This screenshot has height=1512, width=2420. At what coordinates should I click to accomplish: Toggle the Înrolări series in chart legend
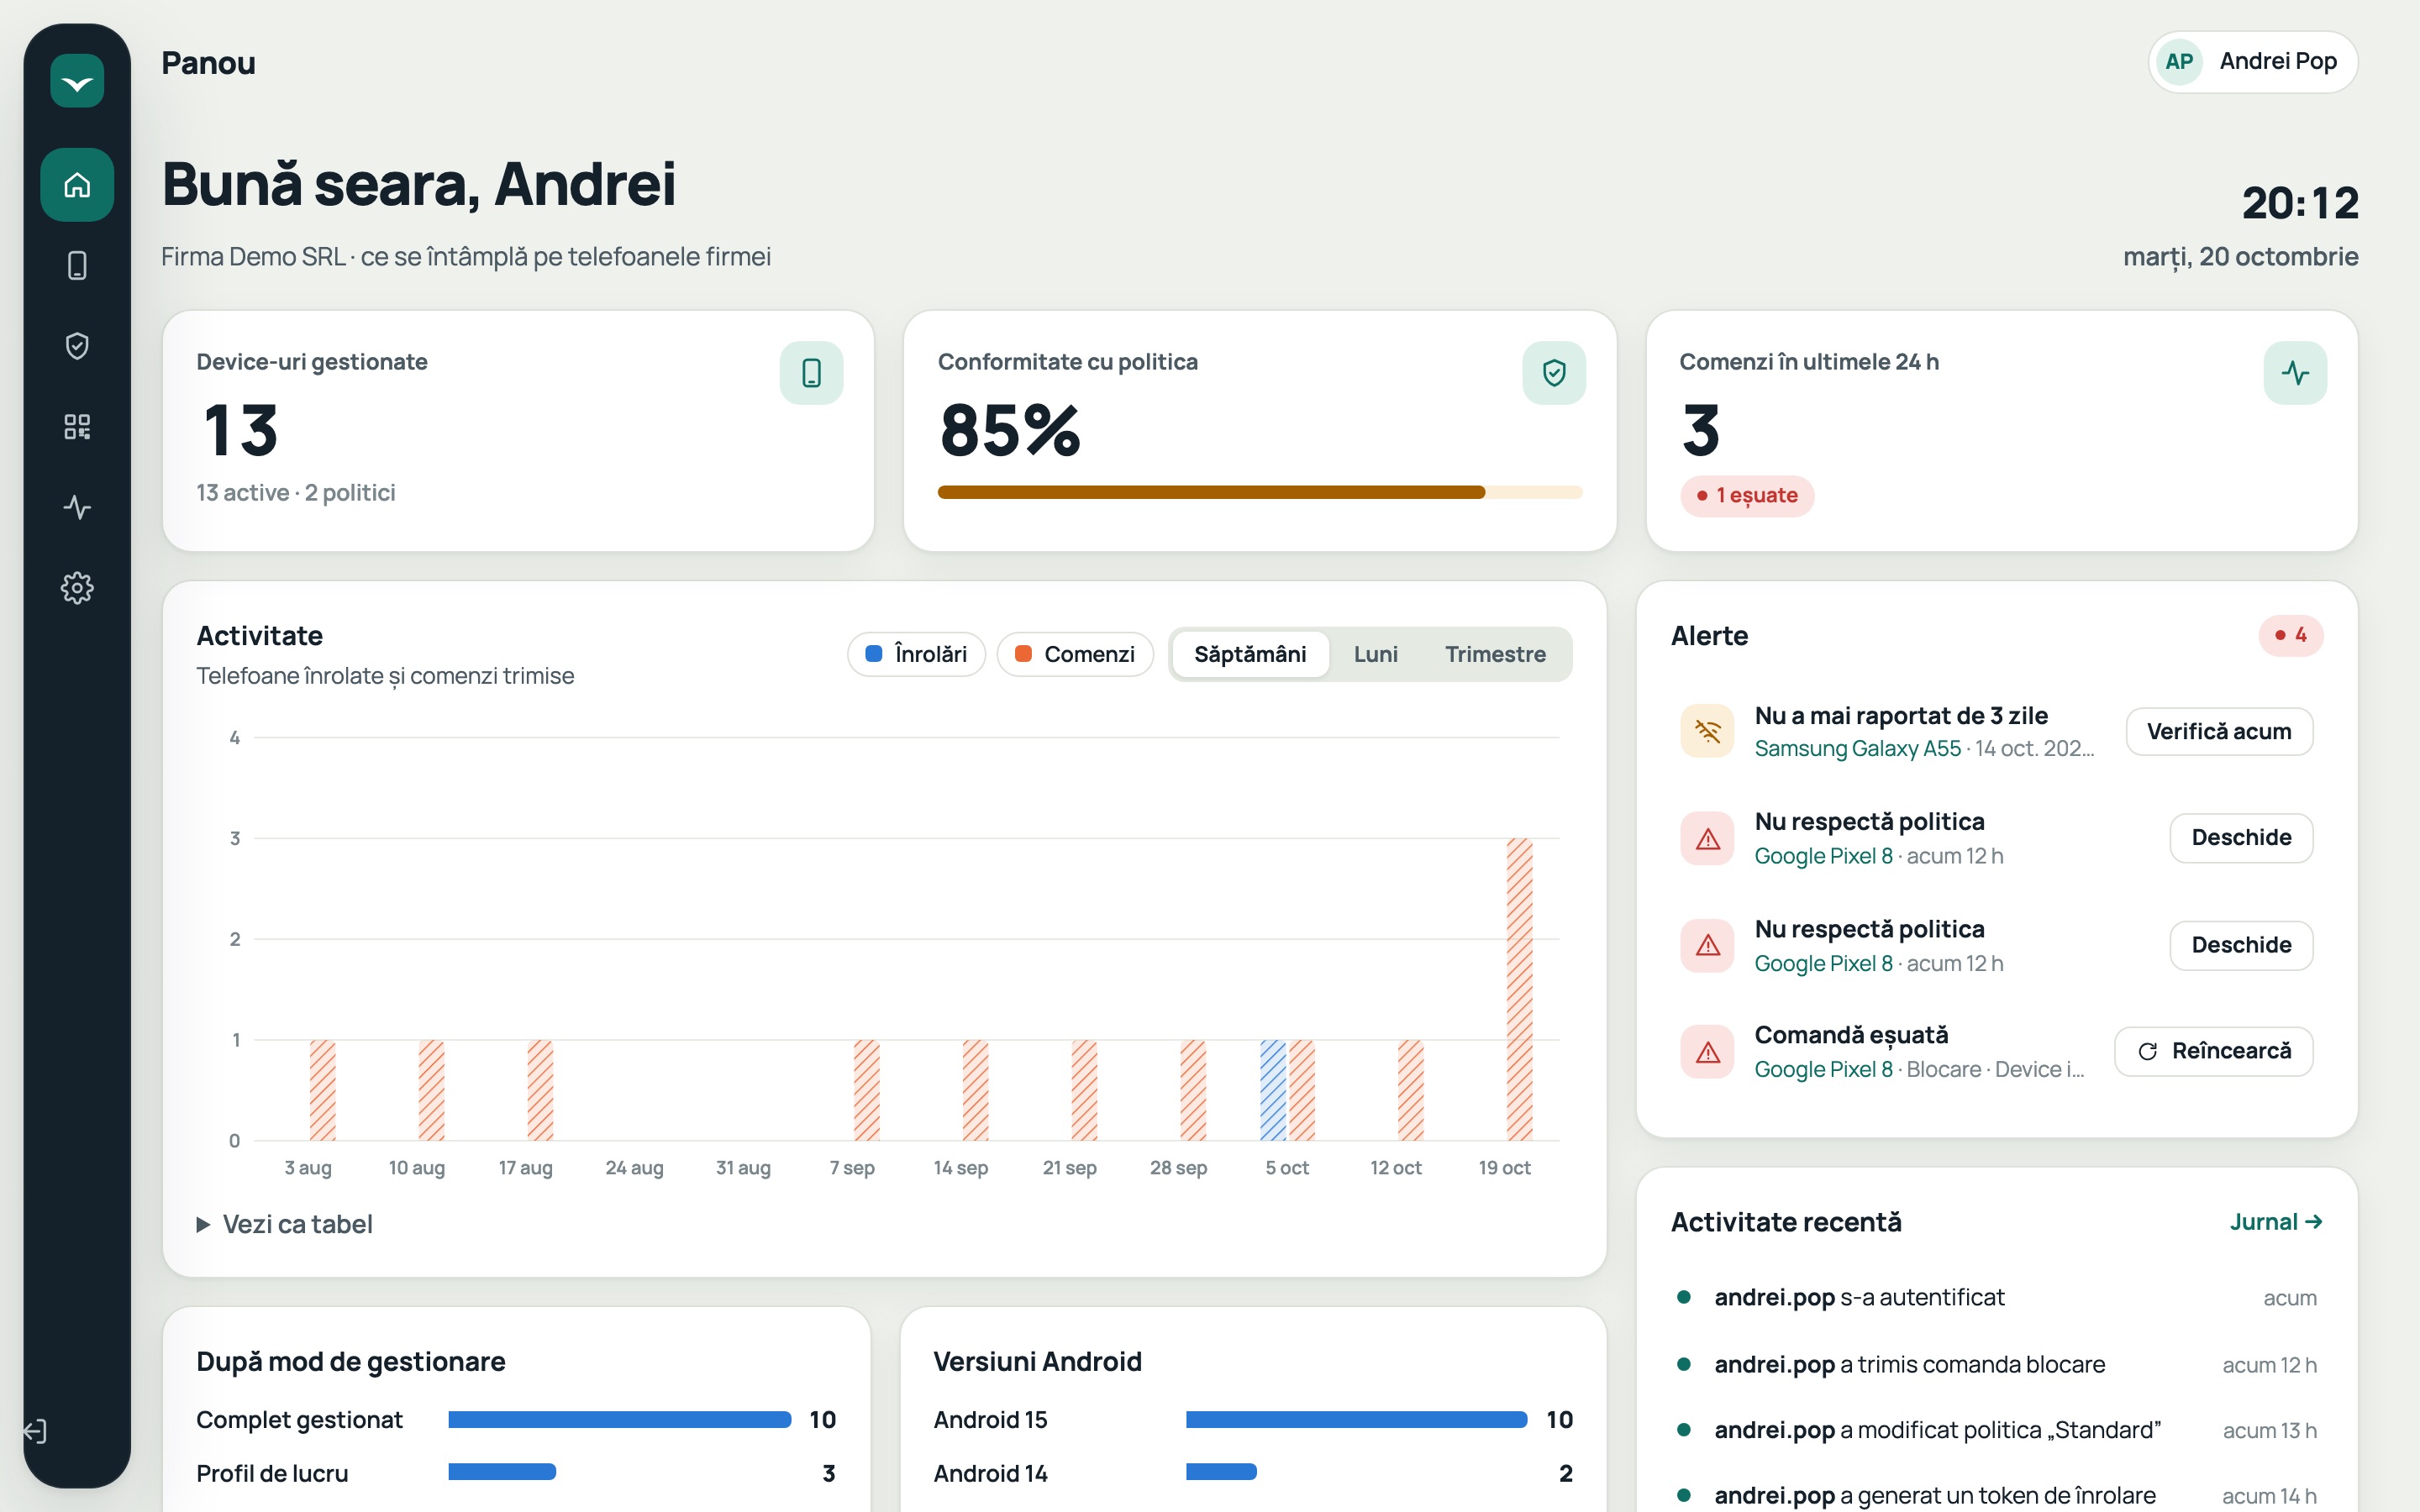916,654
